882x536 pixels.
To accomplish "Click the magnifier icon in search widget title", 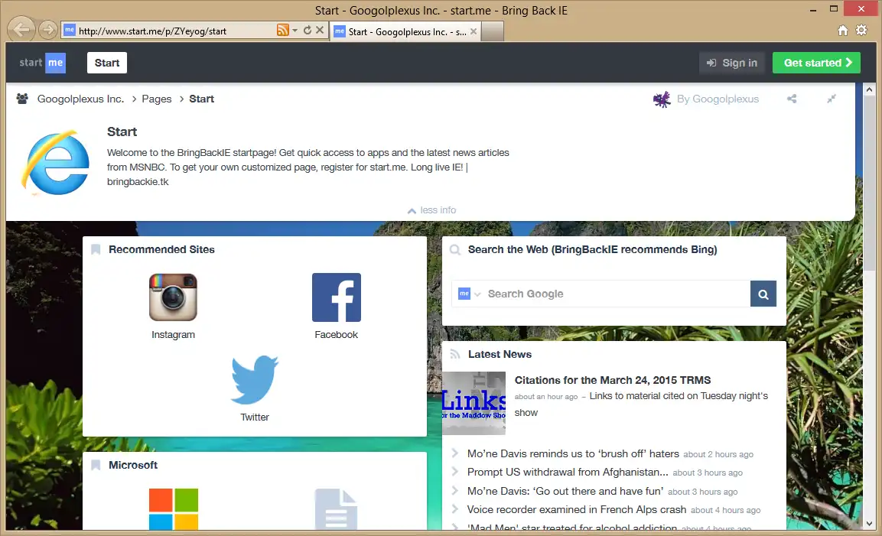I will click(455, 250).
